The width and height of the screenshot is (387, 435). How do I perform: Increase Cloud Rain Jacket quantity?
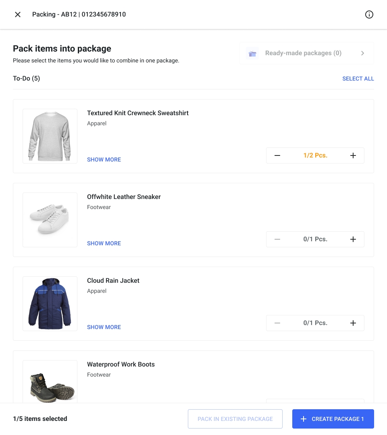pos(353,323)
